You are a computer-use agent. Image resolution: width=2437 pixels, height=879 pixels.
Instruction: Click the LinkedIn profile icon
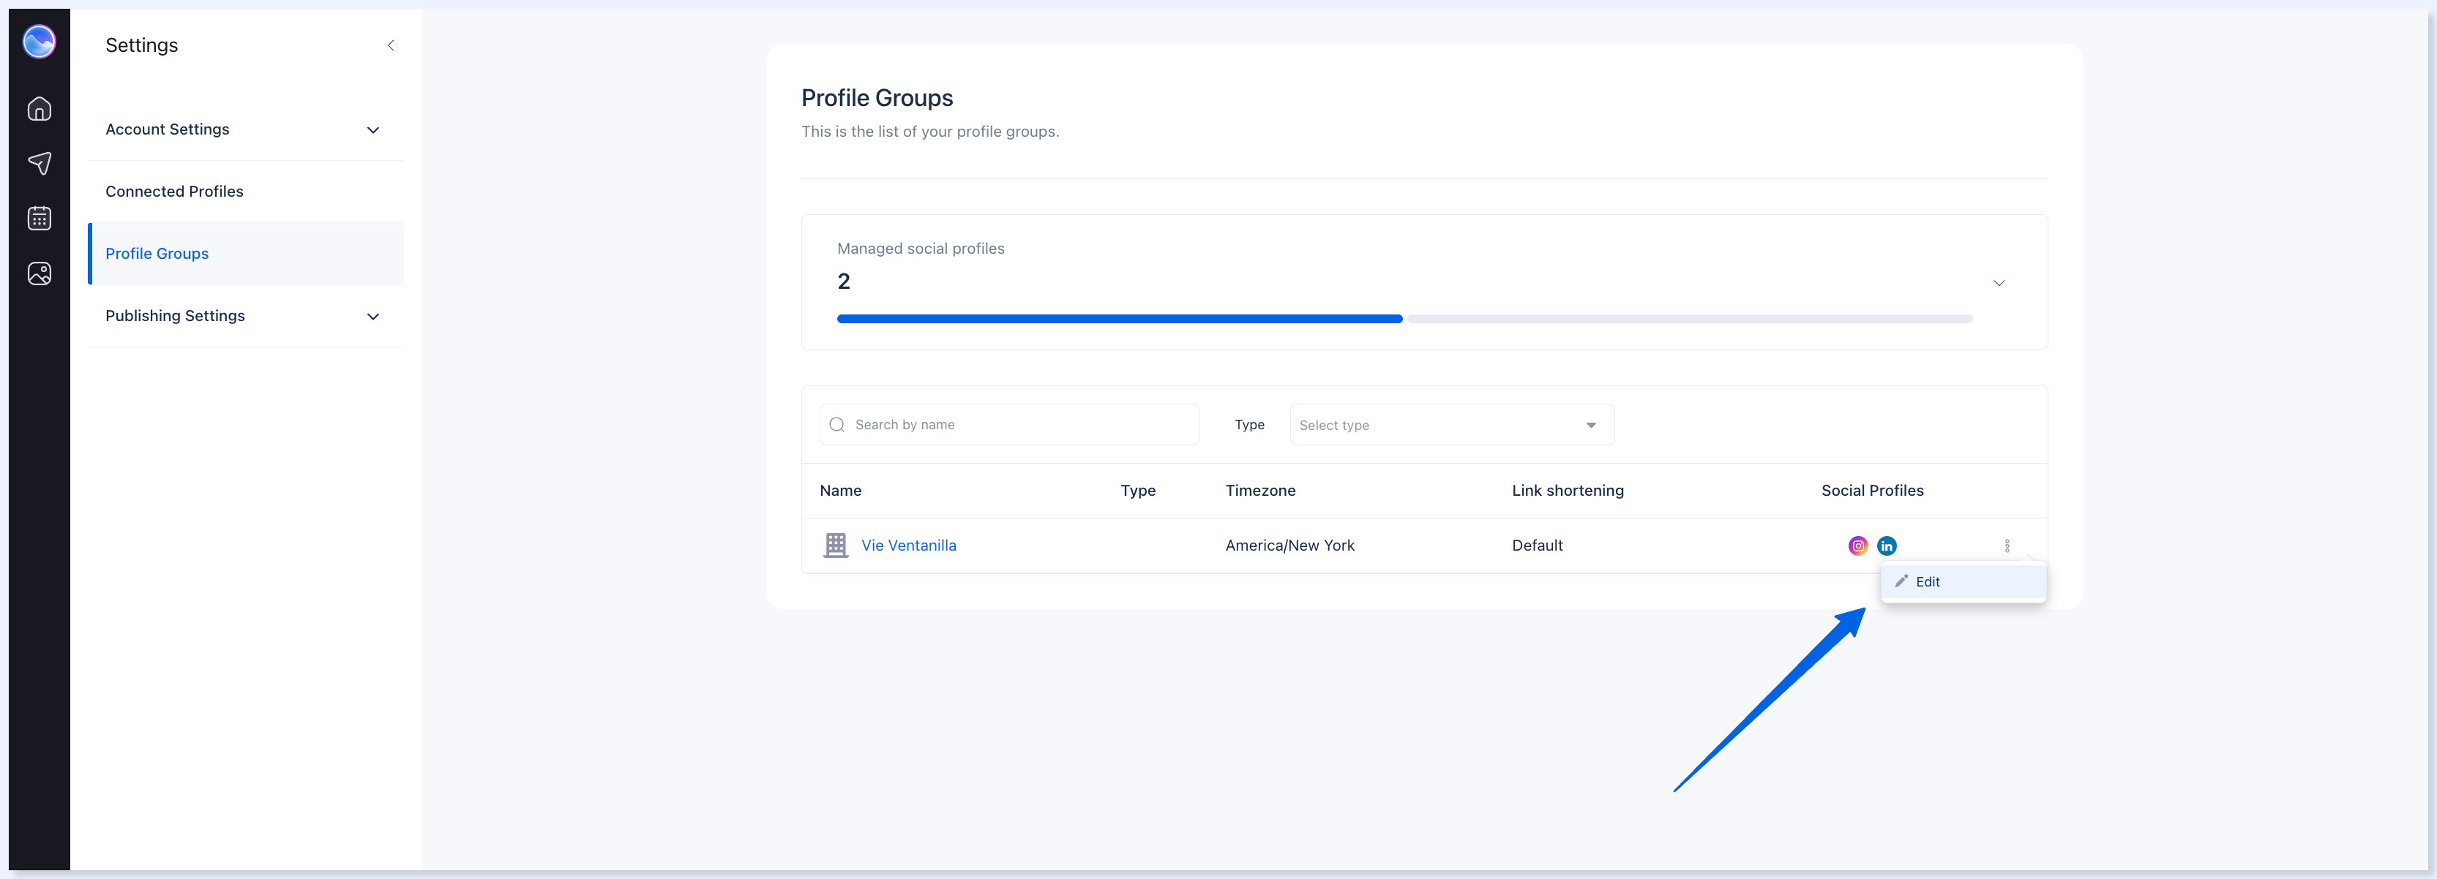[1887, 546]
